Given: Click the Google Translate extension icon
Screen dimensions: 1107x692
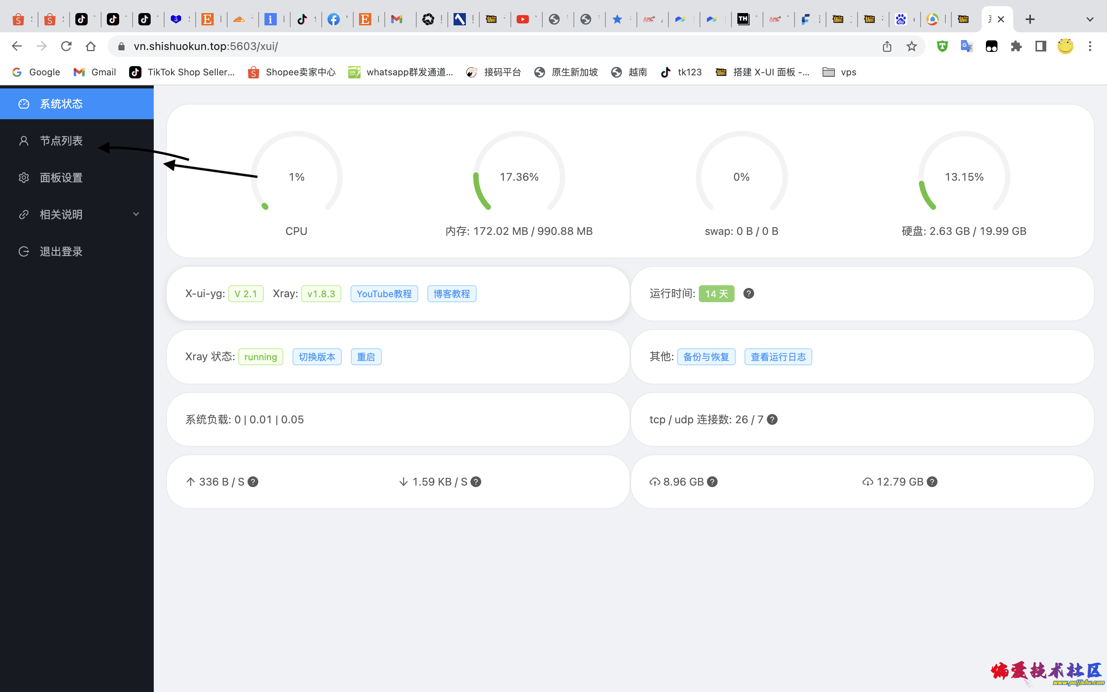Looking at the screenshot, I should [x=967, y=46].
